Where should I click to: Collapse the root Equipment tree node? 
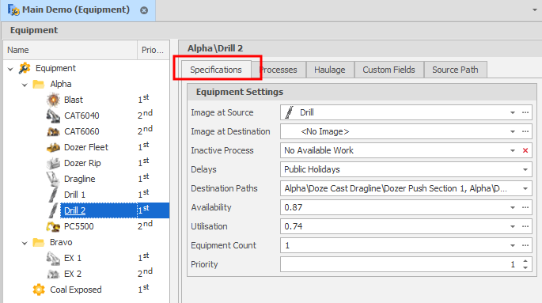point(10,69)
